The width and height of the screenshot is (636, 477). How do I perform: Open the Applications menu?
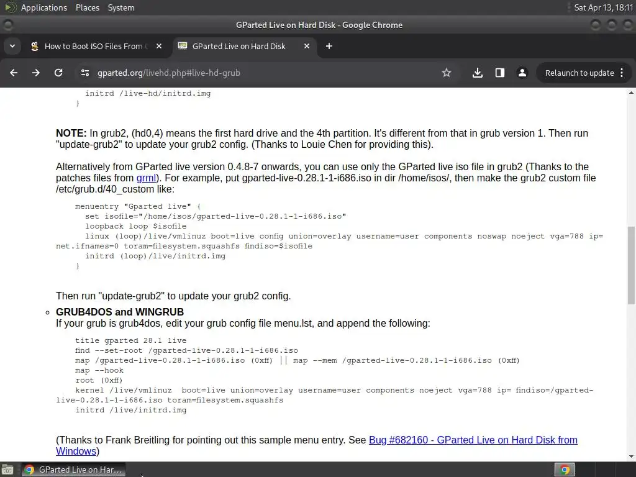(44, 7)
